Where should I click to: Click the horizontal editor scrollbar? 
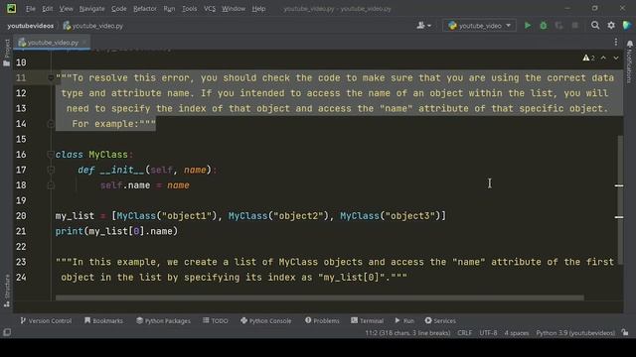(320, 297)
